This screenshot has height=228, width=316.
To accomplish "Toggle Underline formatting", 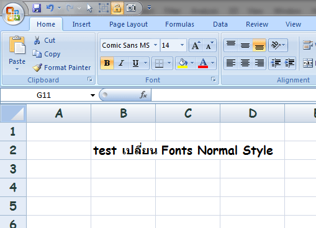I will click(135, 63).
